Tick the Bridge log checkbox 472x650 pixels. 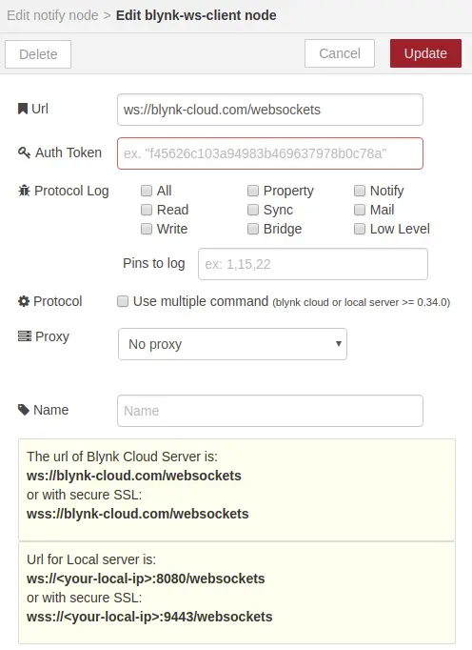(253, 229)
